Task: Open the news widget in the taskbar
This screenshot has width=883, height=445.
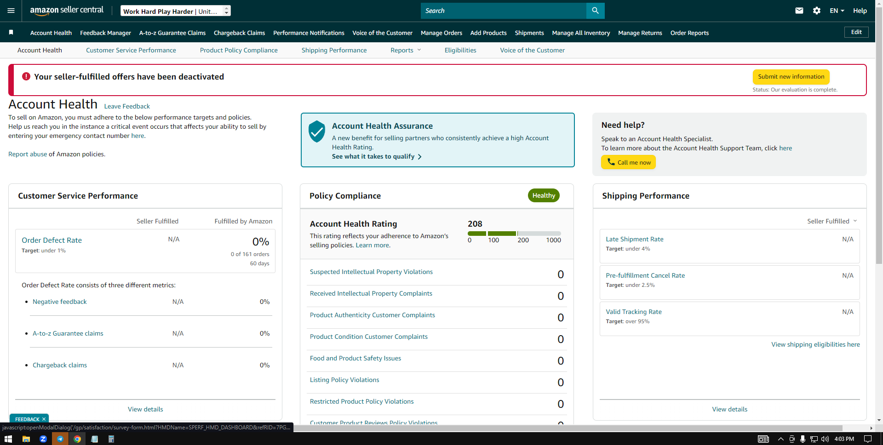Action: (x=763, y=439)
